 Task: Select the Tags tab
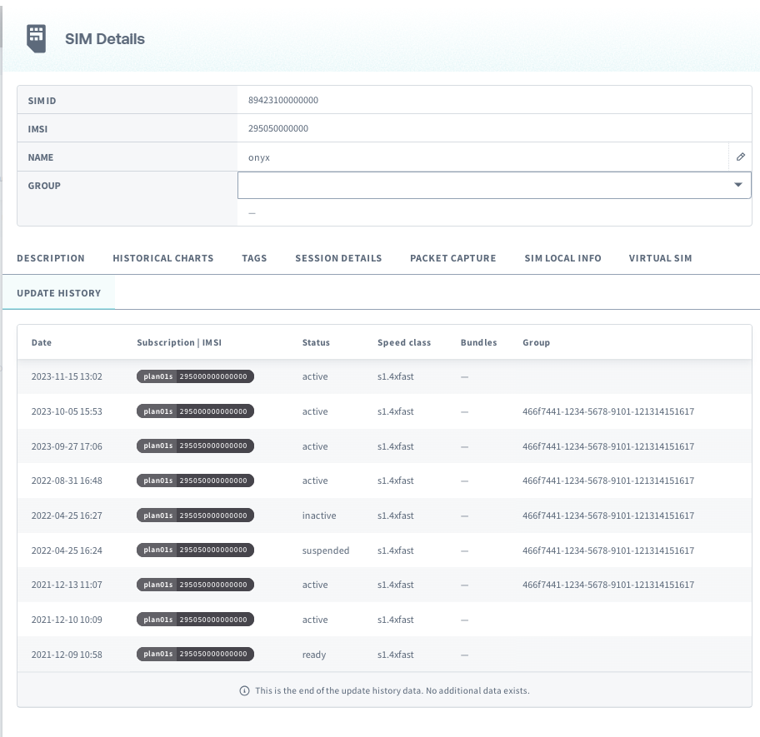point(254,258)
